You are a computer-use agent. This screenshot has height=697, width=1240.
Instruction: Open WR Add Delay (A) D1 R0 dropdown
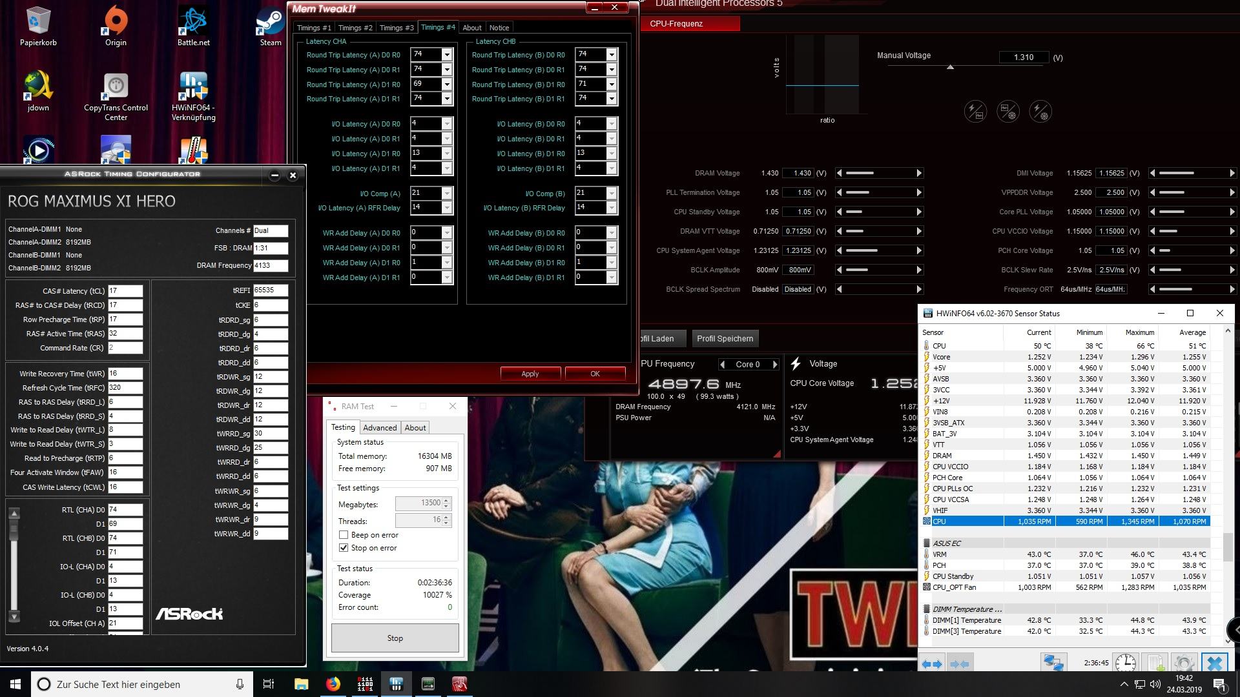[x=446, y=263]
